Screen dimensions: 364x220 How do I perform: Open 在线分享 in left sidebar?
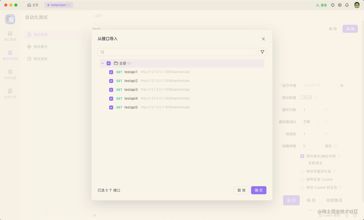tap(10, 94)
